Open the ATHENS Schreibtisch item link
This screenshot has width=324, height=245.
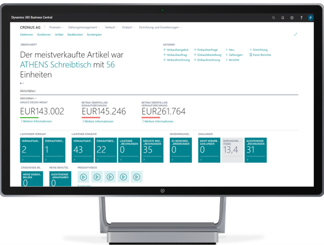(x=56, y=65)
